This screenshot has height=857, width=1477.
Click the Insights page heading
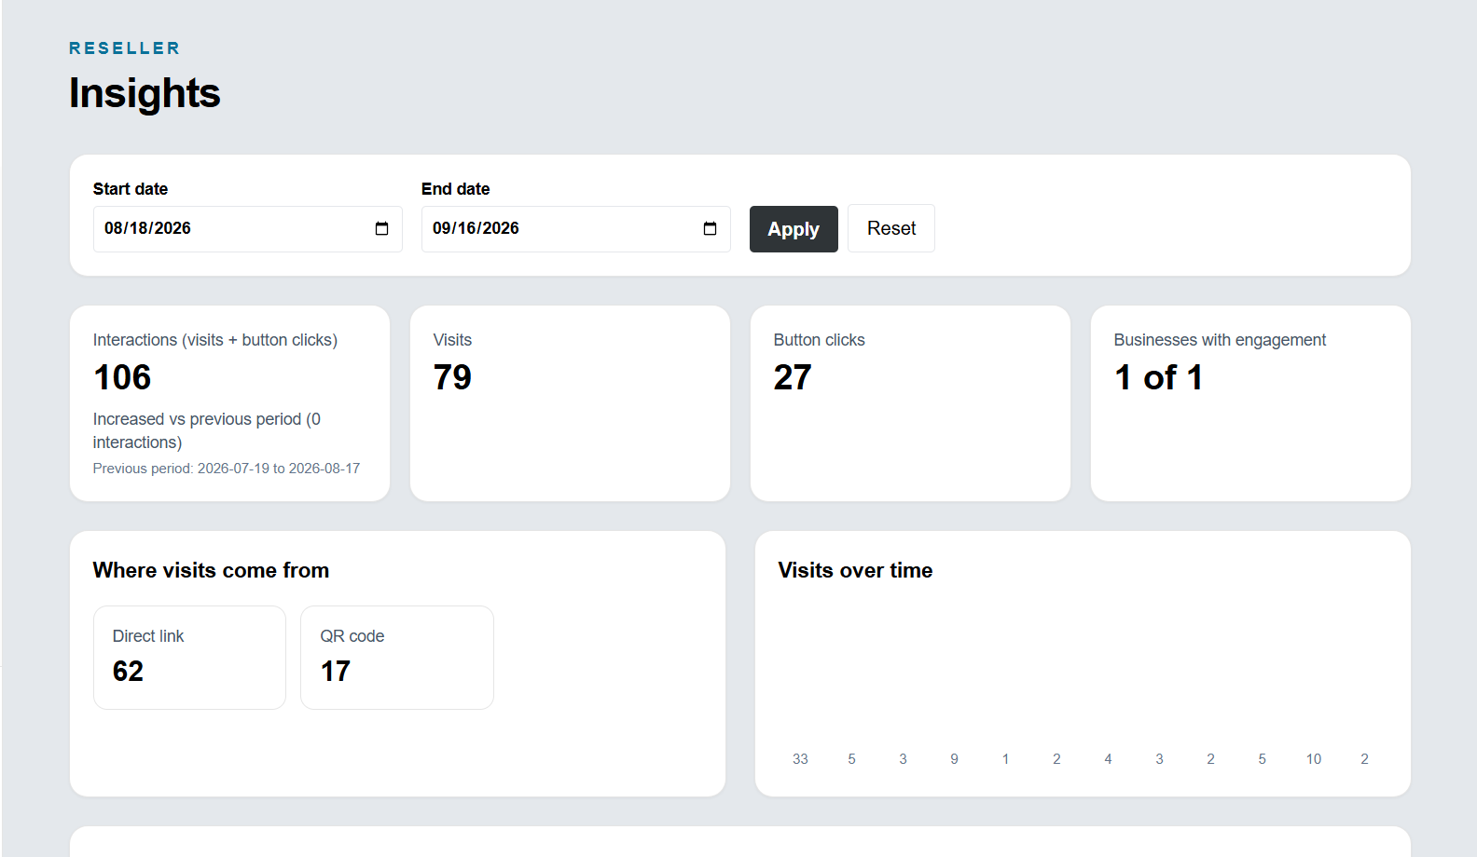[145, 93]
